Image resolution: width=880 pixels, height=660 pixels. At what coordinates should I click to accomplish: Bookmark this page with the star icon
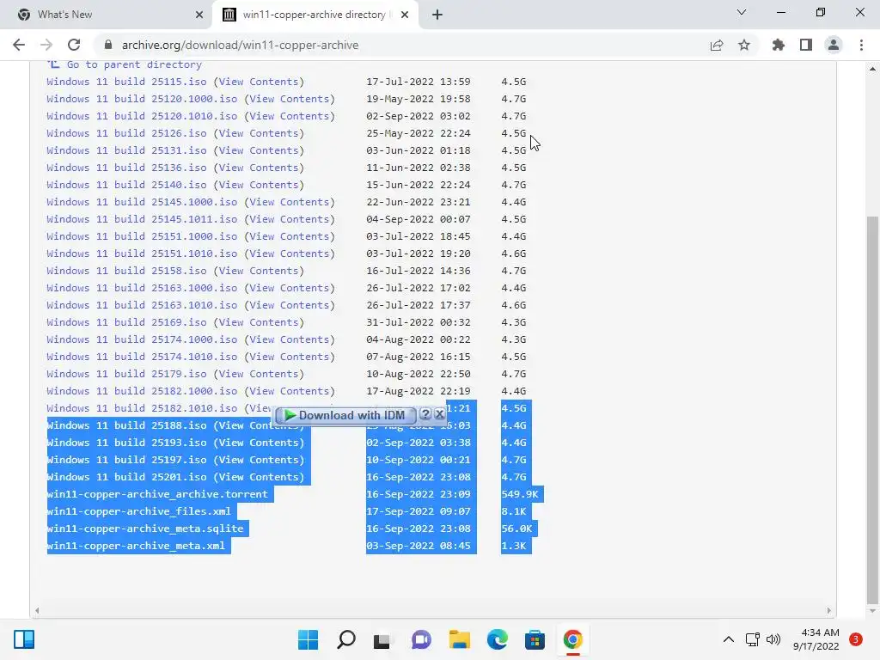point(744,45)
